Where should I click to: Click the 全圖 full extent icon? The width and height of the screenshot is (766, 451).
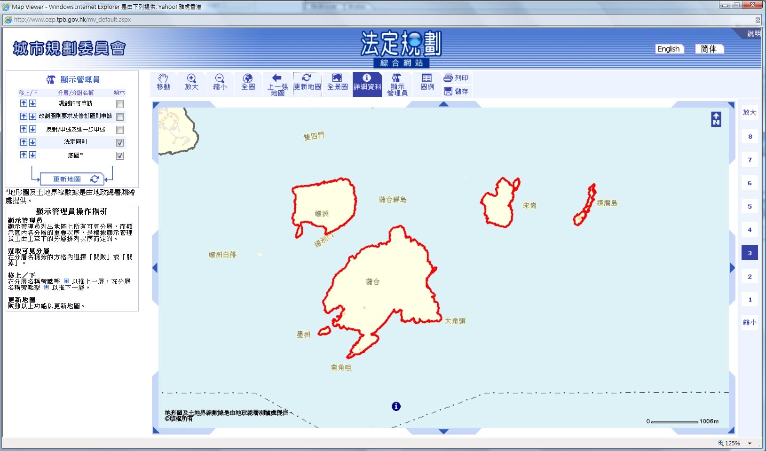[x=247, y=83]
